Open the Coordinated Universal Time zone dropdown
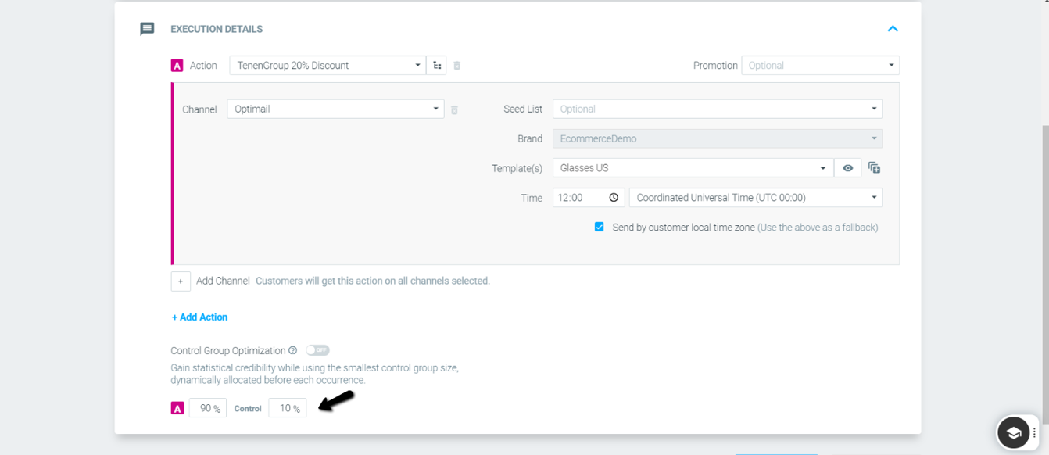The height and width of the screenshot is (455, 1049). pyautogui.click(x=756, y=198)
